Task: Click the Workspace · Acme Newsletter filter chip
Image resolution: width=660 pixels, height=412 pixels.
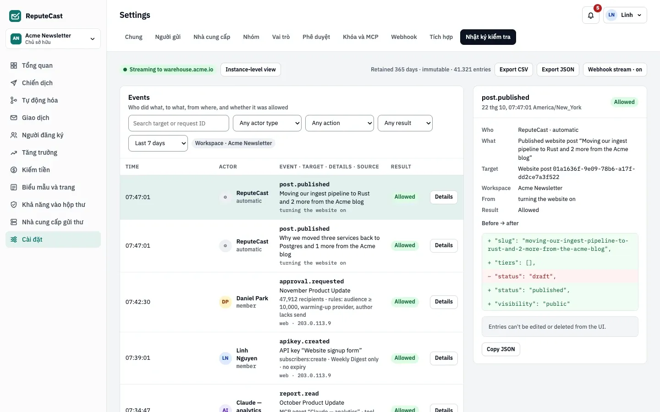Action: click(x=234, y=143)
